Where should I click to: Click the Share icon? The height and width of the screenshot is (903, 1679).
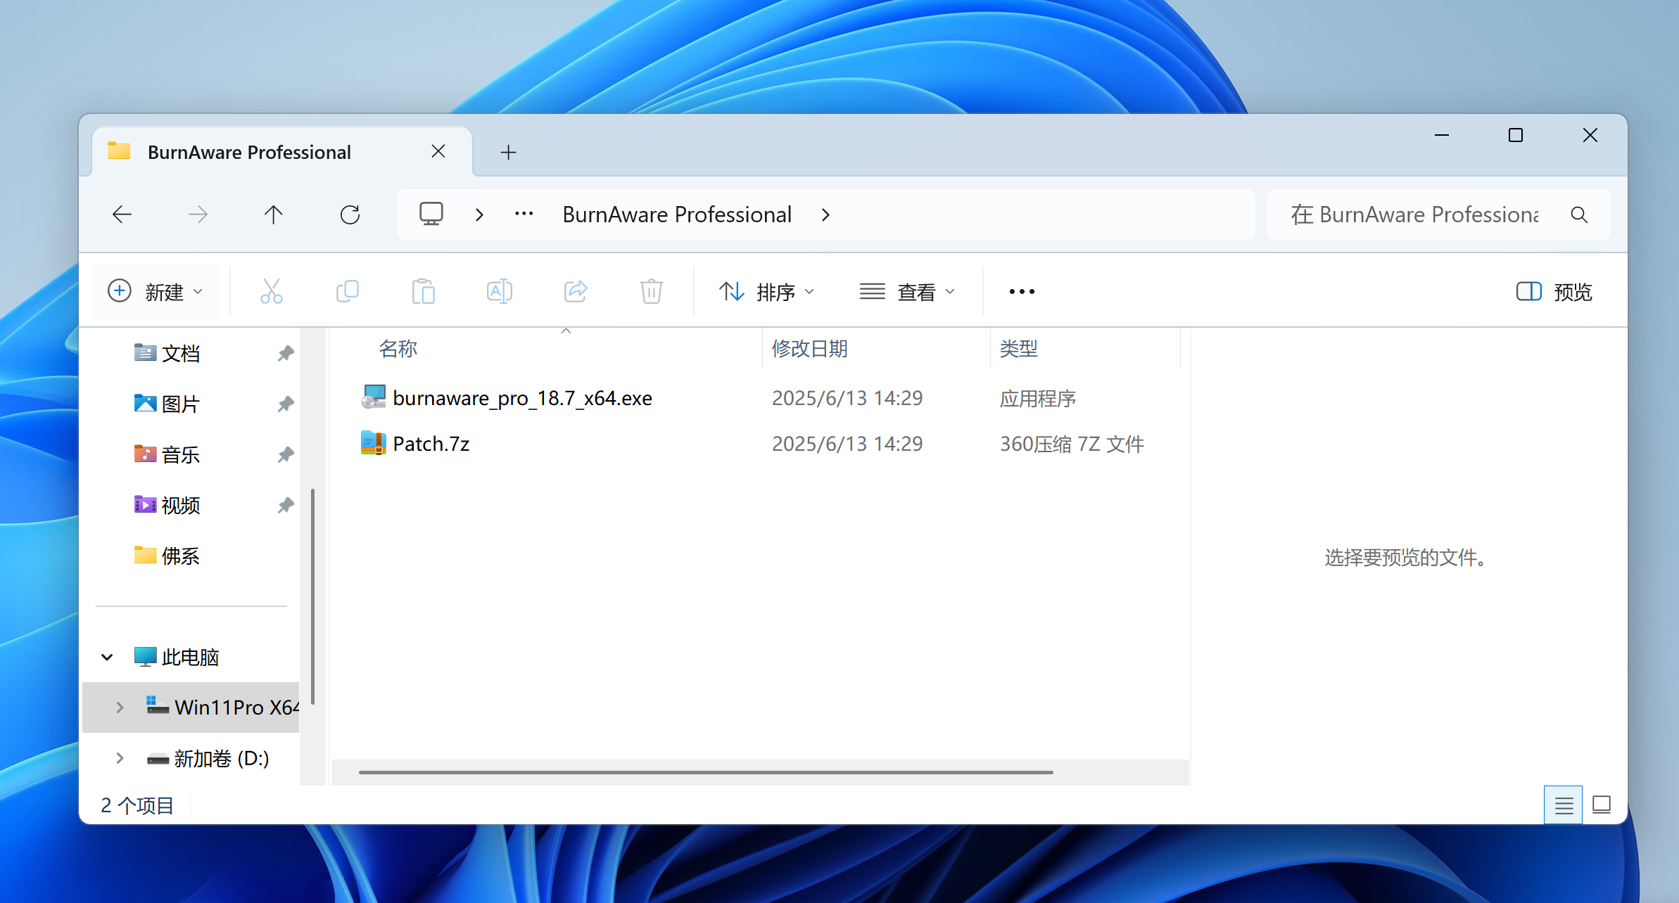click(x=576, y=291)
